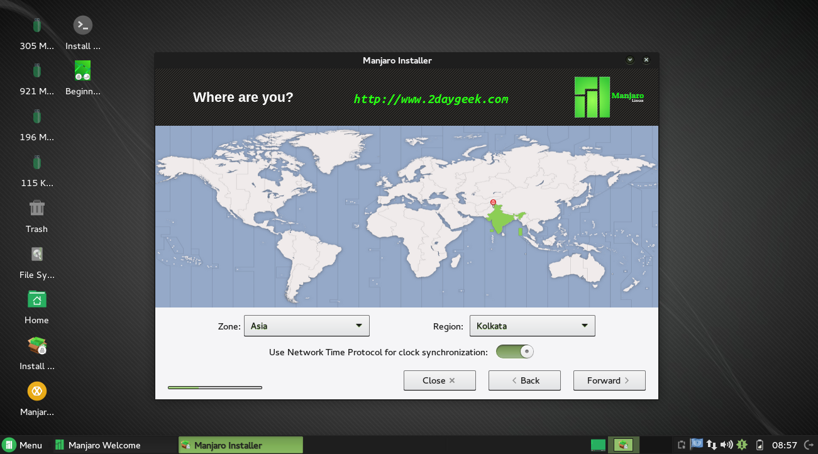Open the Beginner guide desktop icon
818x454 pixels.
(82, 70)
